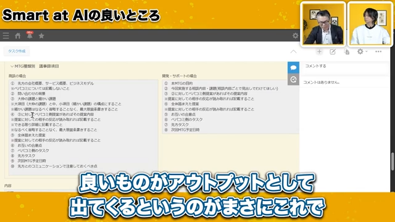395x222 pixels.
Task: Click the 商談の場合 field label
Action: 17,76
